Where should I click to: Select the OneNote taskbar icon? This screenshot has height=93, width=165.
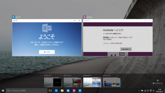coord(74,90)
